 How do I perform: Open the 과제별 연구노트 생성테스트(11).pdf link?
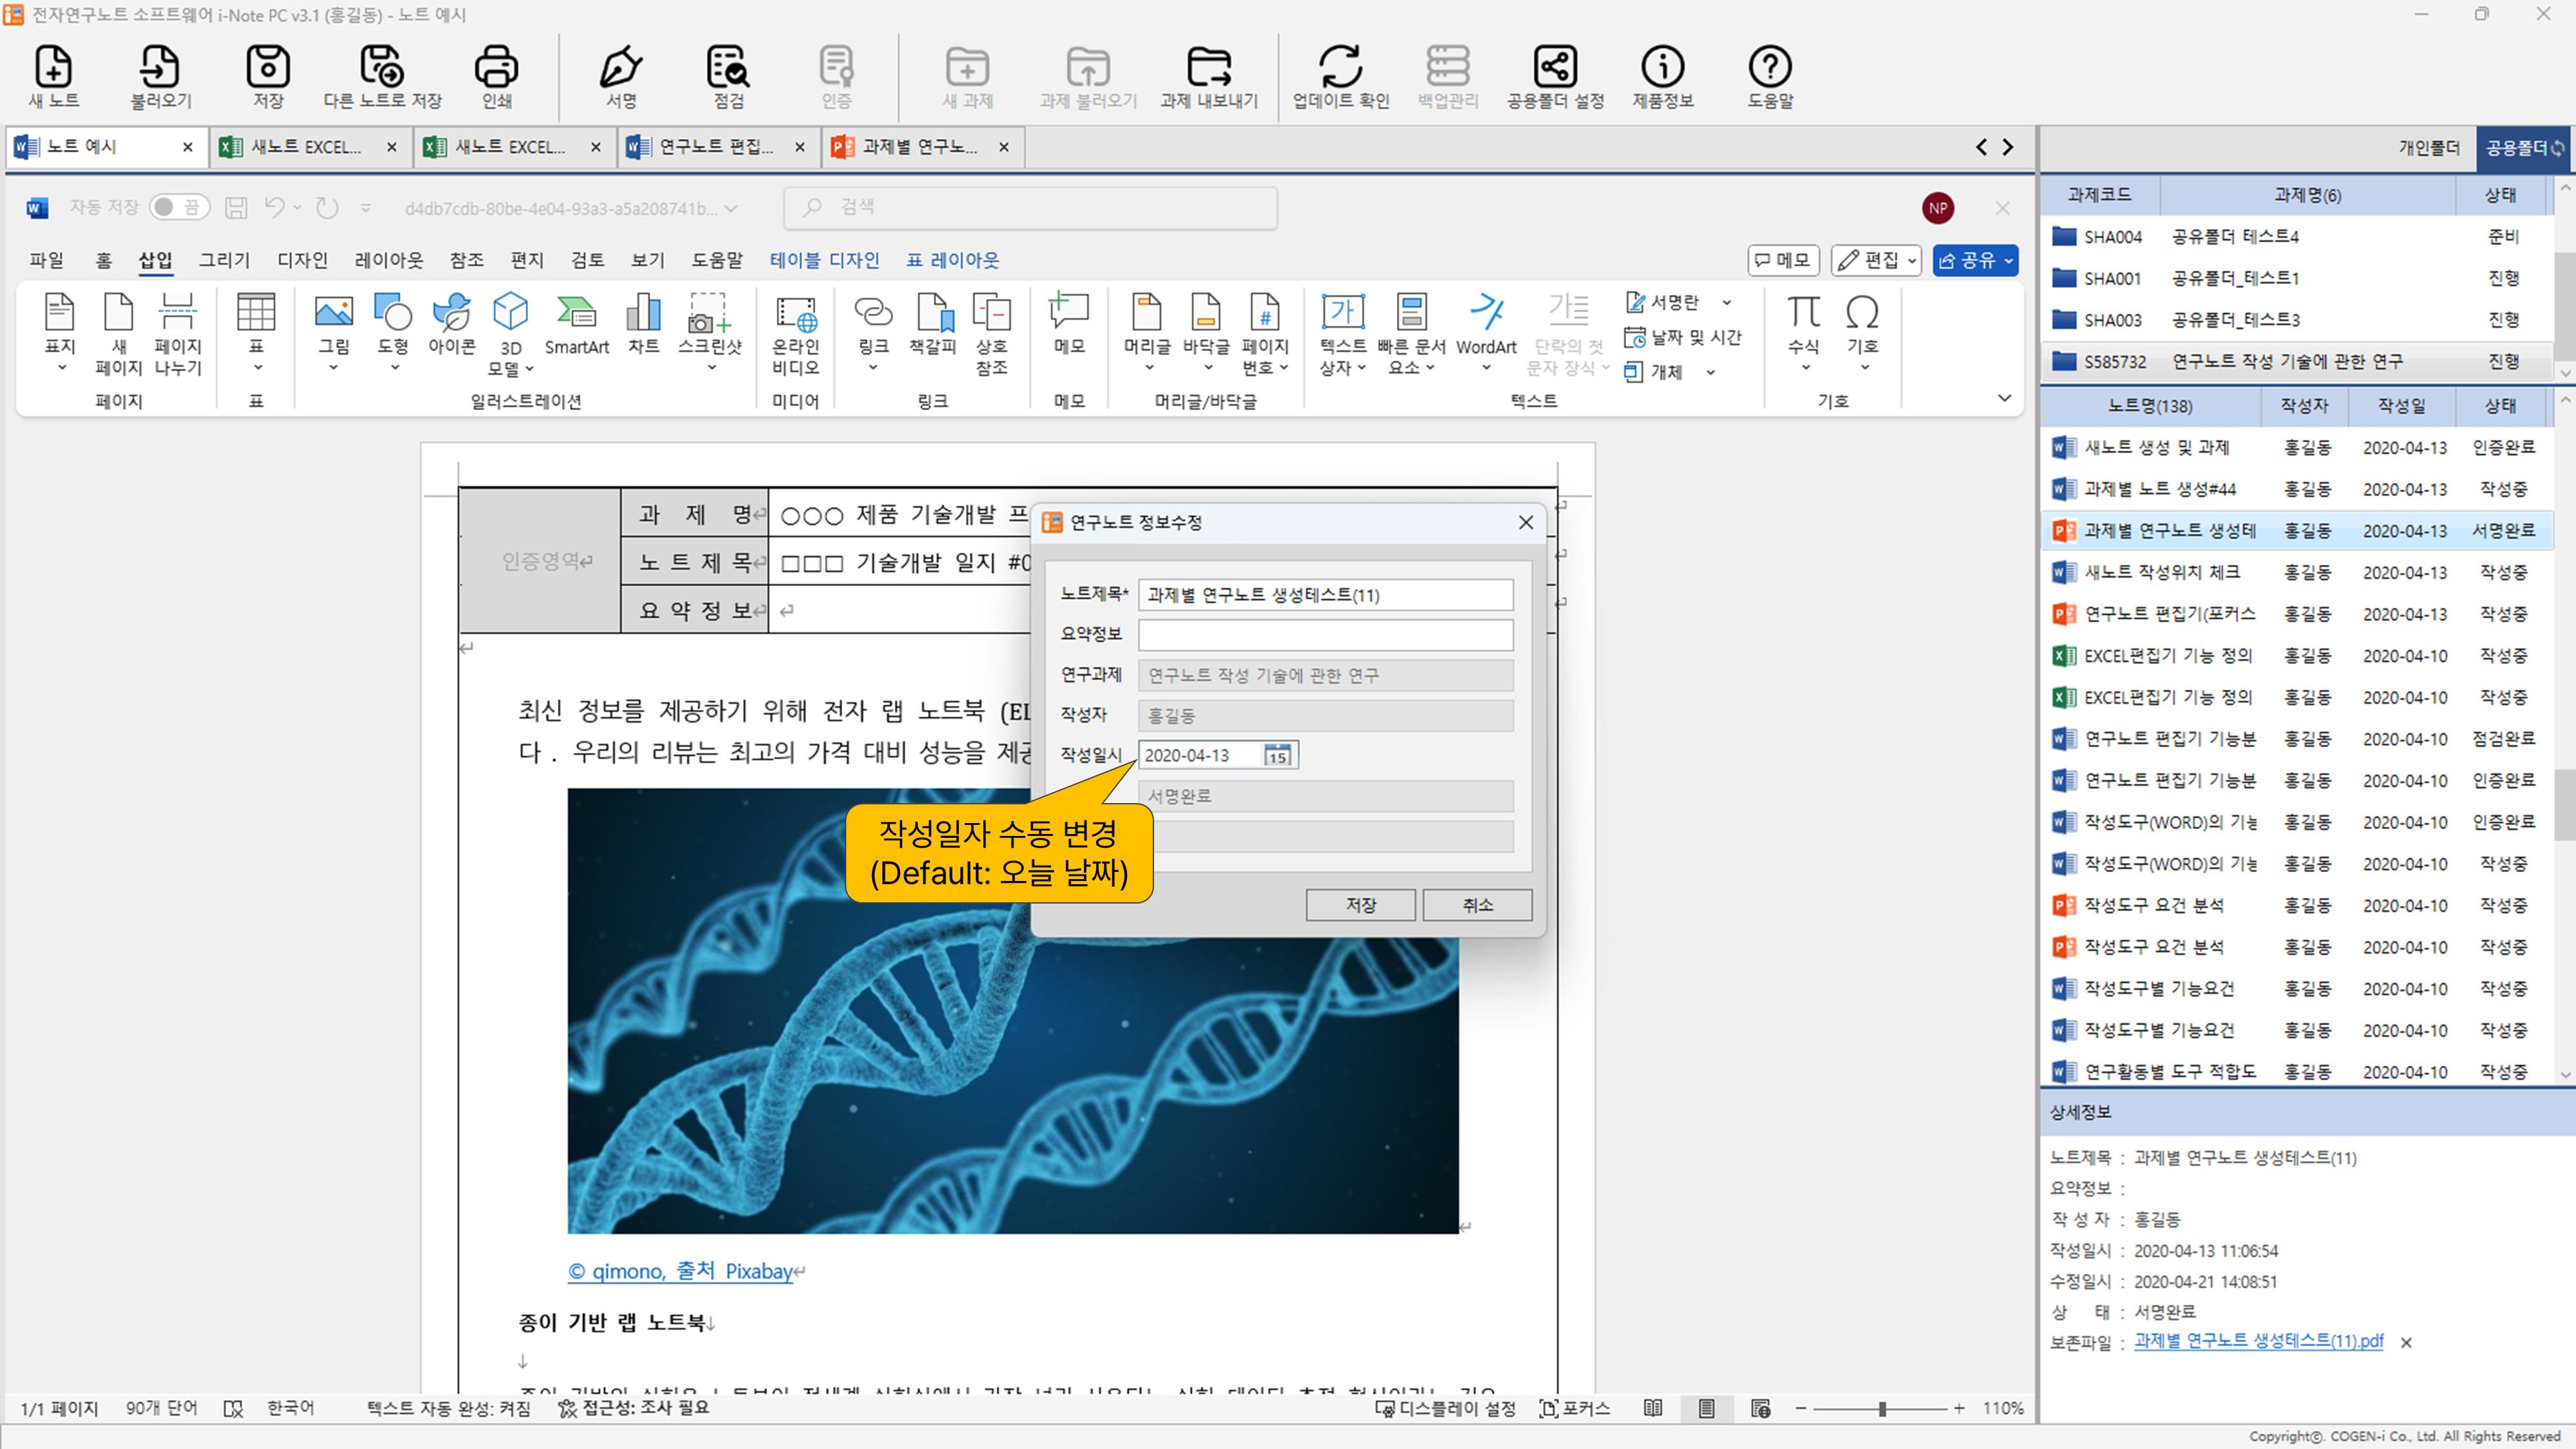point(2258,1341)
